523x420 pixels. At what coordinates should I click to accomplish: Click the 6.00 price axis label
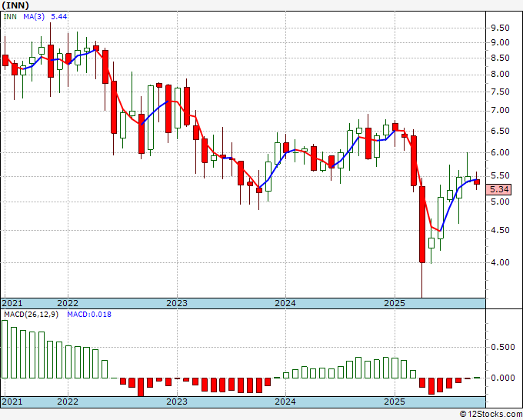(x=500, y=152)
